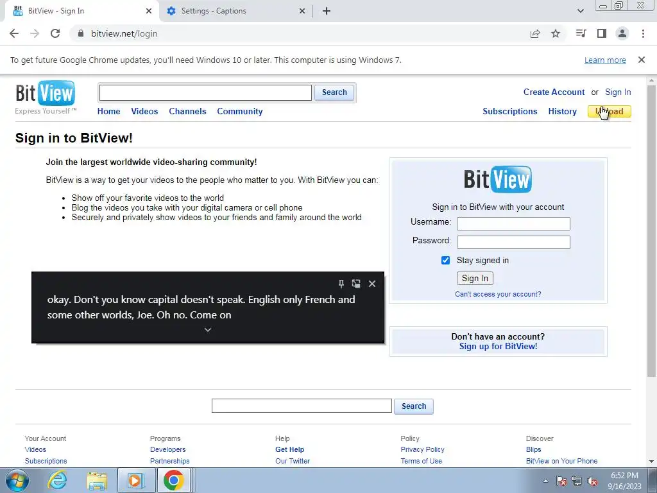Click the bottom Search button
The width and height of the screenshot is (657, 493).
414,406
